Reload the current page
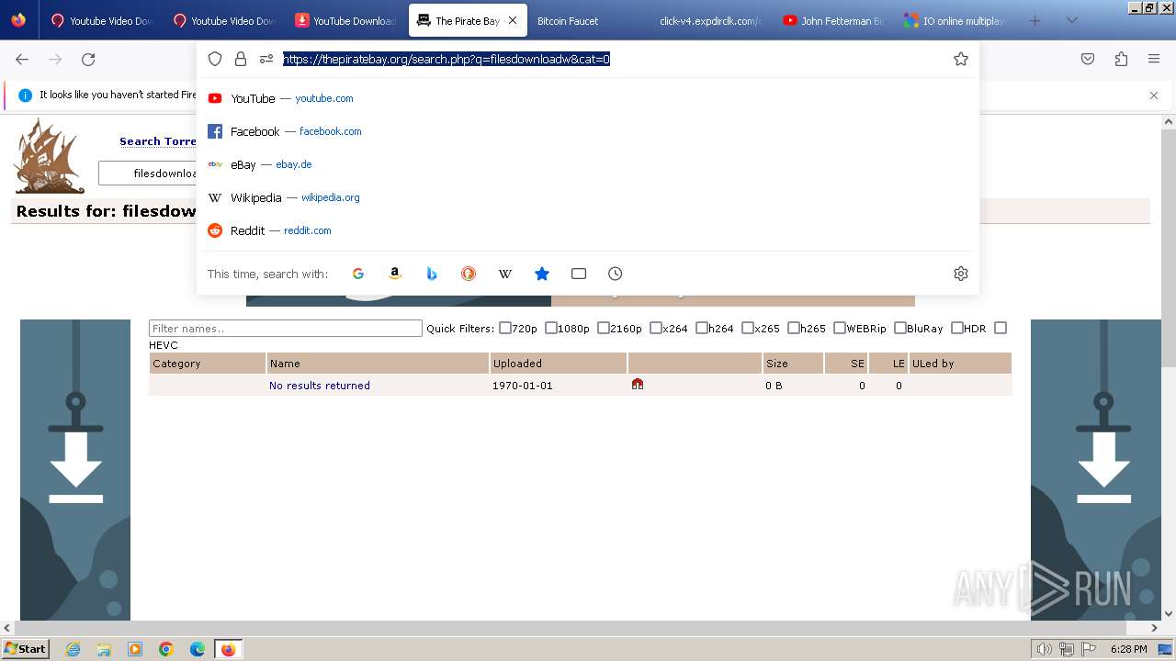Viewport: 1176px width, 661px height. point(88,59)
